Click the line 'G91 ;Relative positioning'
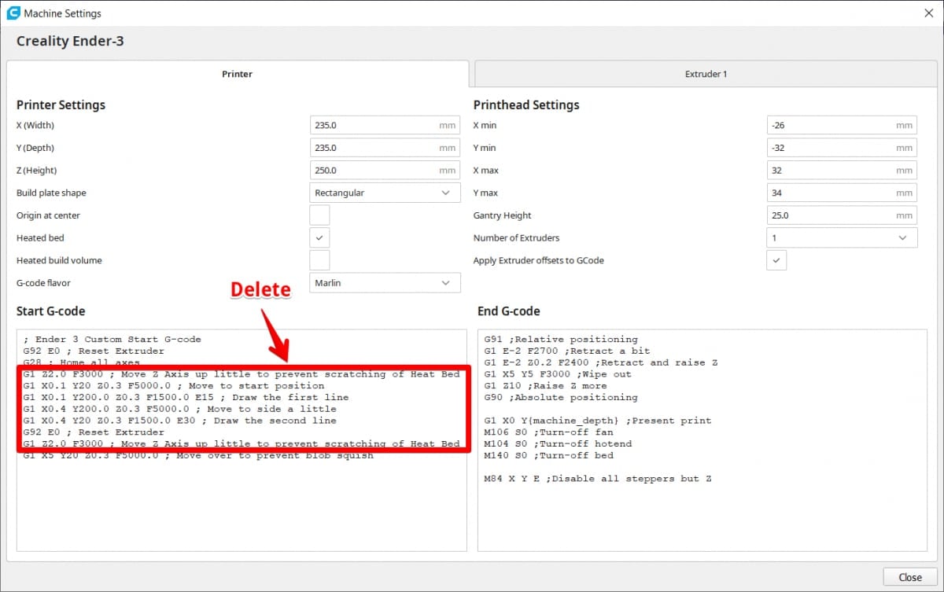 coord(561,340)
